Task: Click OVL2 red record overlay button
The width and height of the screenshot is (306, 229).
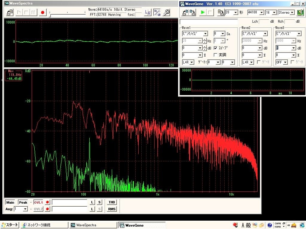Action: [x=47, y=209]
